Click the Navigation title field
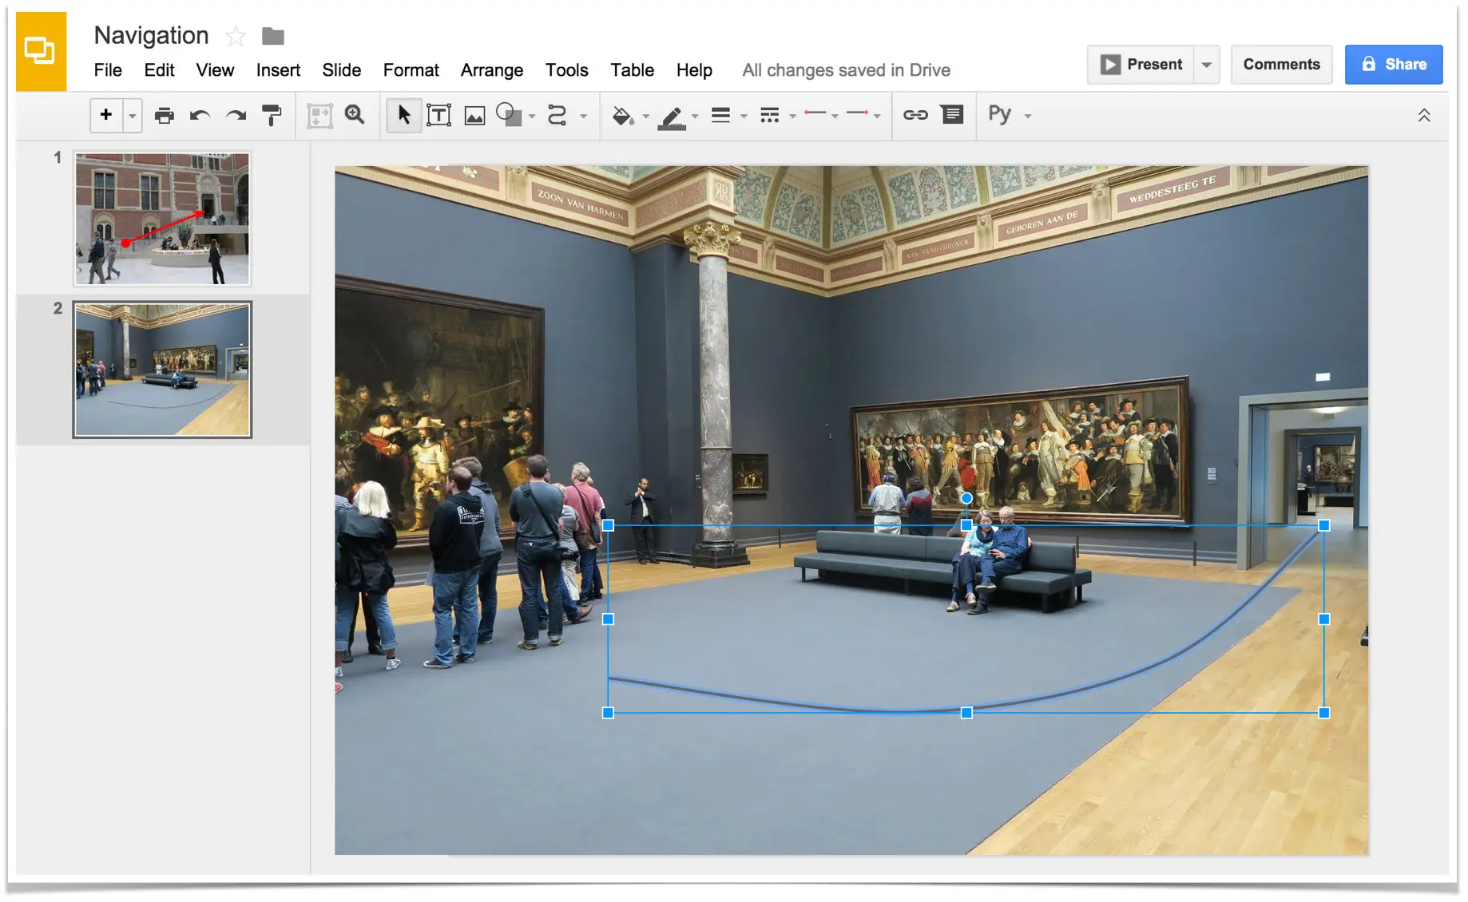 click(x=152, y=35)
